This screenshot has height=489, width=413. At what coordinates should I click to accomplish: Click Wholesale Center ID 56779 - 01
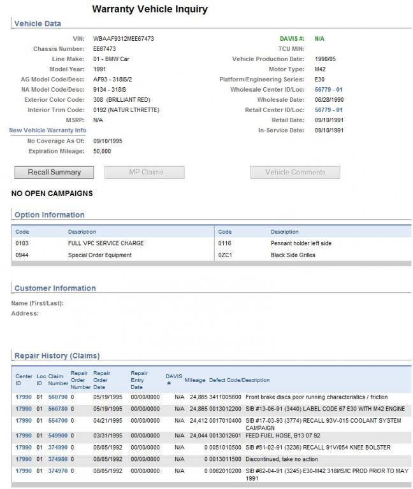[328, 90]
